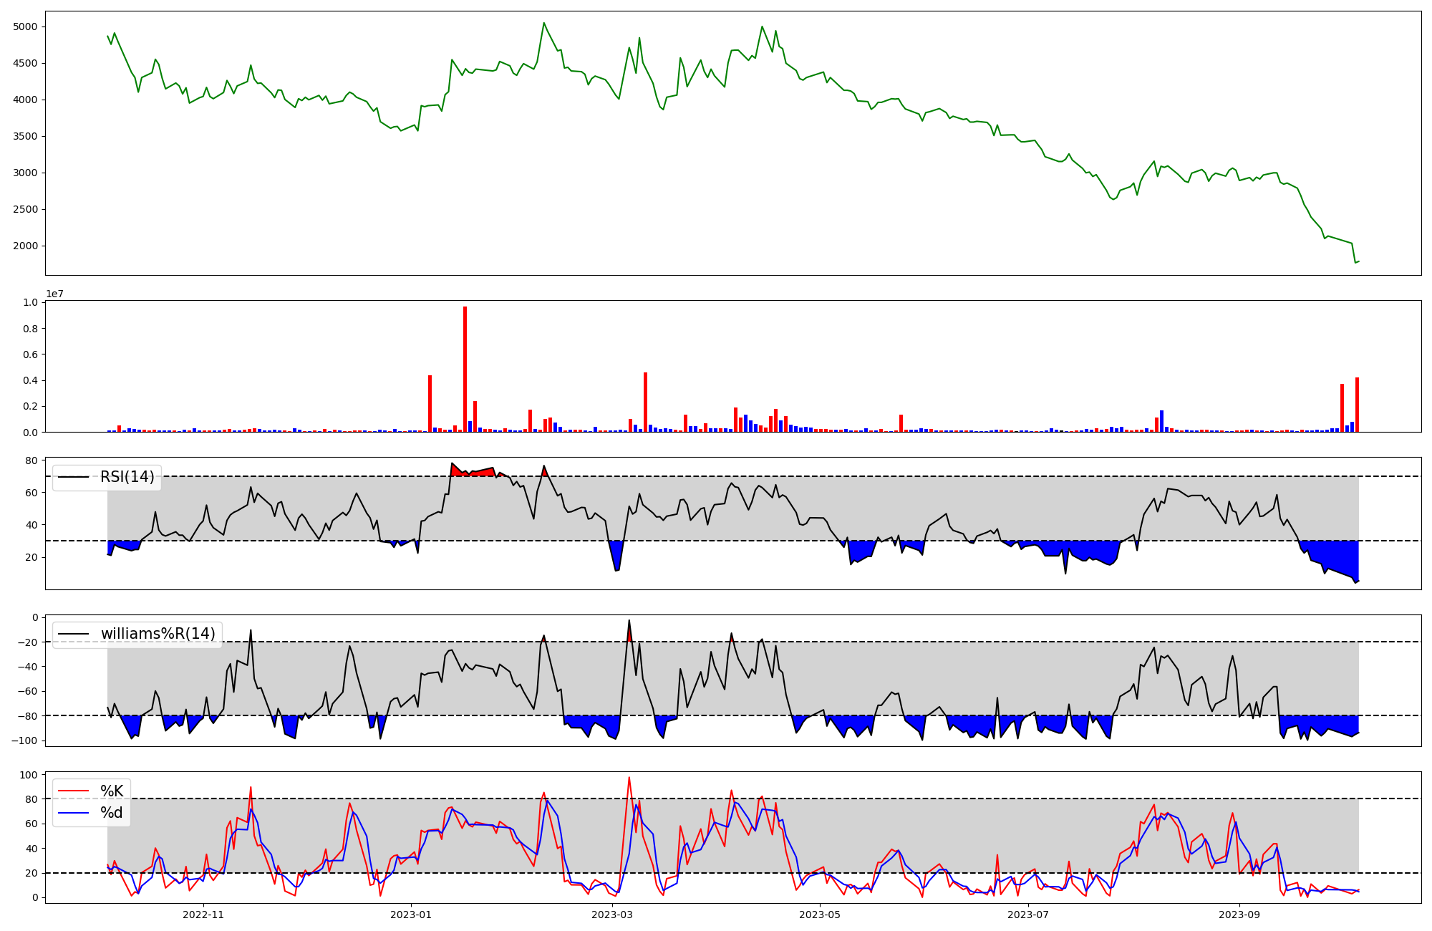This screenshot has height=931, width=1432.
Task: Click the RSI(14) legend label
Action: tap(127, 477)
